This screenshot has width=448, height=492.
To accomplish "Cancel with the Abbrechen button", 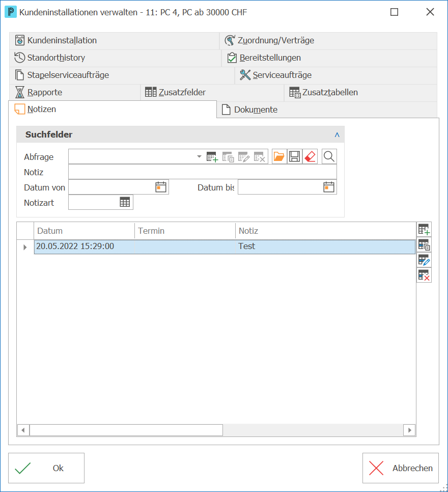I will [401, 468].
